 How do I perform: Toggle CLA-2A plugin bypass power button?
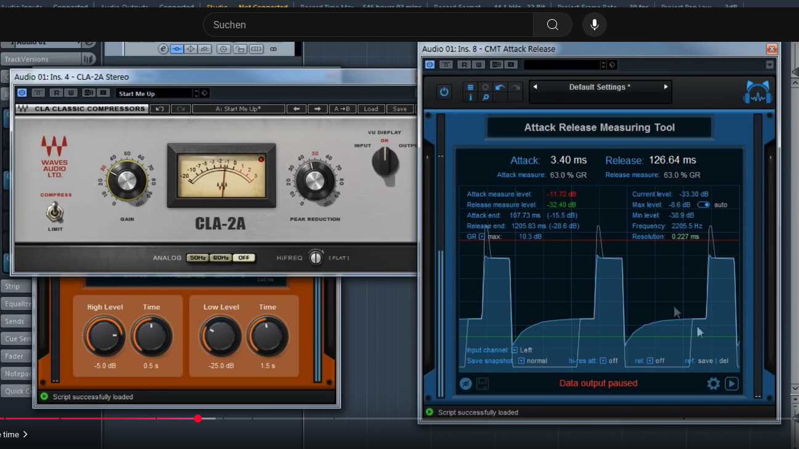[x=22, y=93]
